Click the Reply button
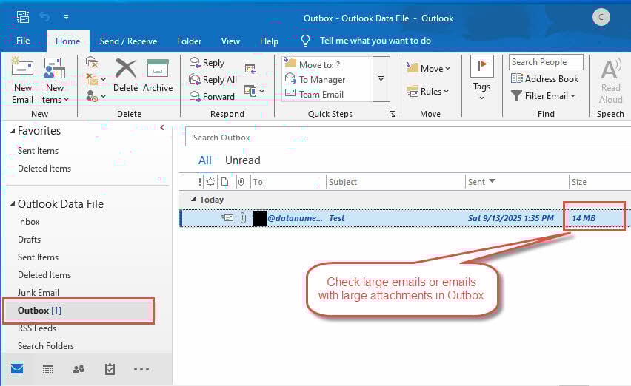 click(207, 63)
